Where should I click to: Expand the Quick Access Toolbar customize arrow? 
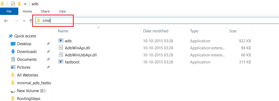[25, 4]
